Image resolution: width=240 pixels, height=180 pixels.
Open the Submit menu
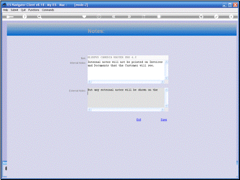(x=14, y=10)
